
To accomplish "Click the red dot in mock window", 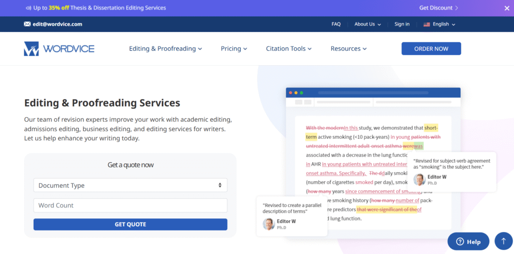I will [291, 93].
